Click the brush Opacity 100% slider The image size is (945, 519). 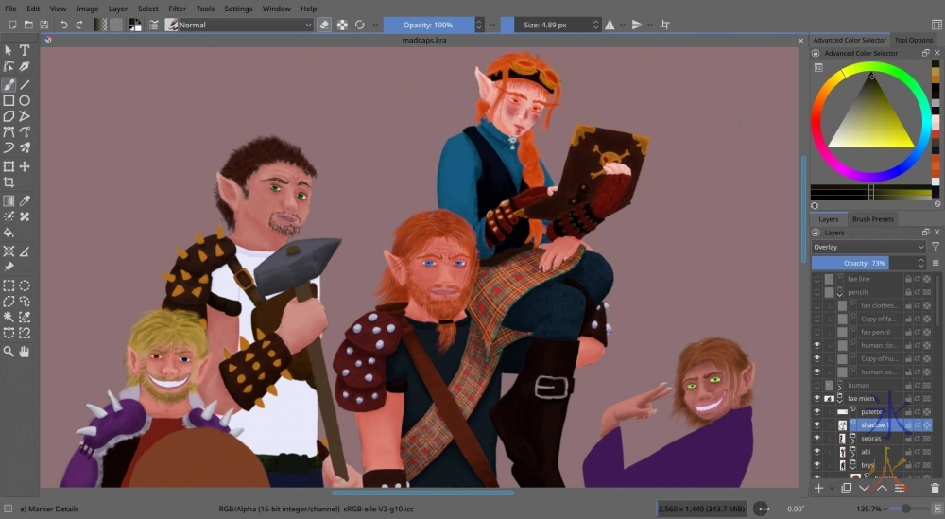click(x=430, y=25)
